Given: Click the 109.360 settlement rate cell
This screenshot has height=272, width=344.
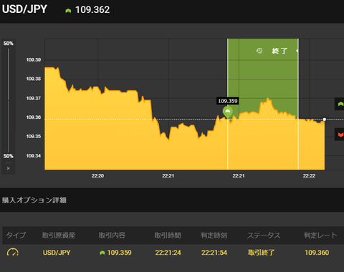Looking at the screenshot, I should [x=317, y=253].
